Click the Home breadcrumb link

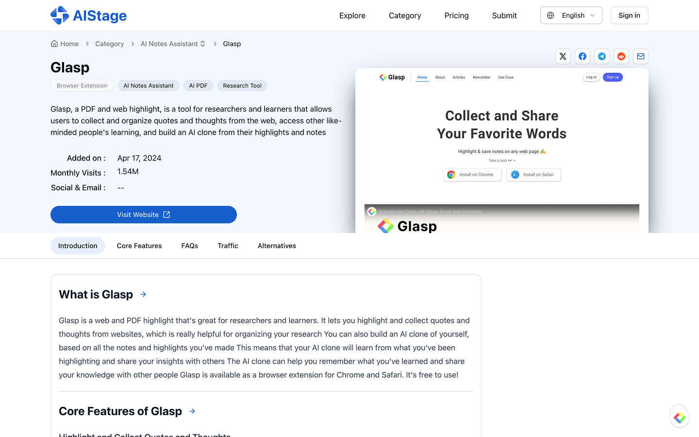tap(69, 44)
